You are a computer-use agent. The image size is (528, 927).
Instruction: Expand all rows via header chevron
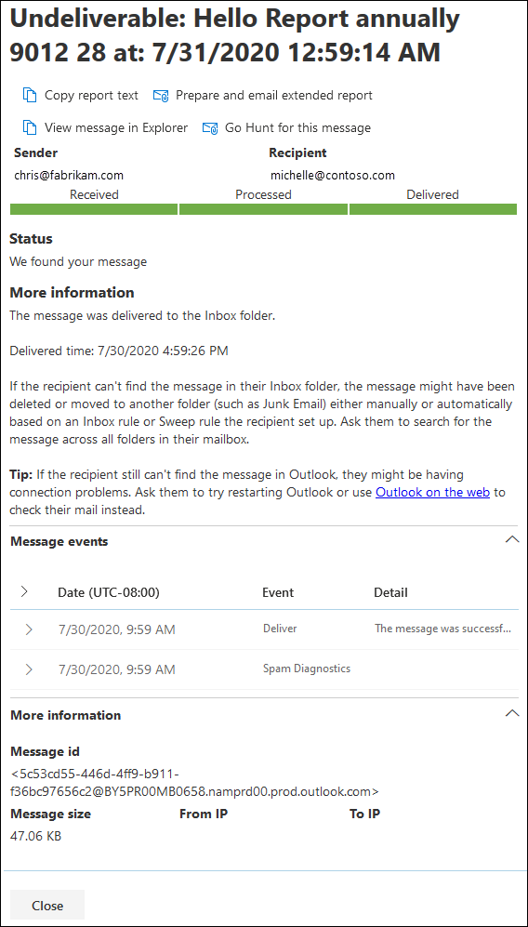(24, 591)
